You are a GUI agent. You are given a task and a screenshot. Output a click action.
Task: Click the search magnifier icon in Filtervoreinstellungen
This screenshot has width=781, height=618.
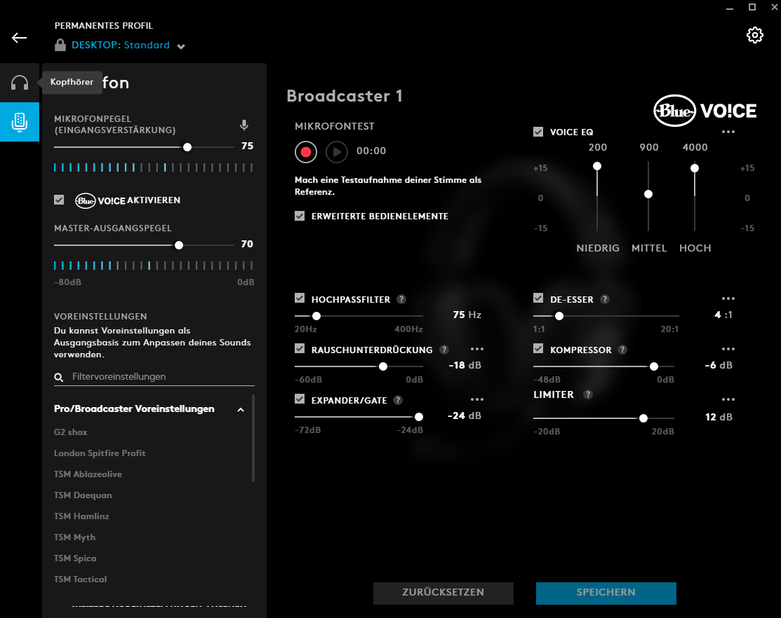tap(59, 378)
